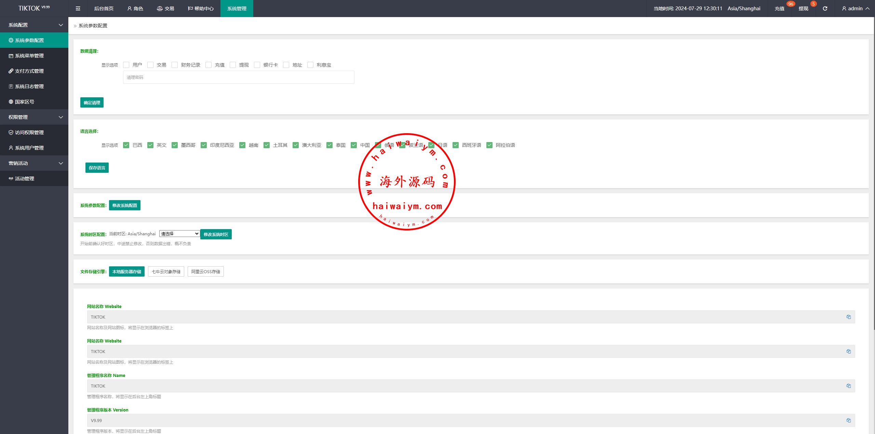Copy the 管理程序名称 Name field value
Image resolution: width=875 pixels, height=434 pixels.
click(848, 386)
